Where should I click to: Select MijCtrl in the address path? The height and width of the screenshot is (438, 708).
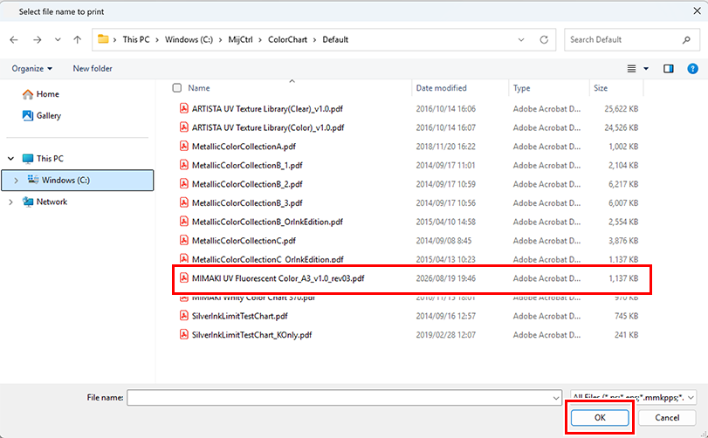240,39
